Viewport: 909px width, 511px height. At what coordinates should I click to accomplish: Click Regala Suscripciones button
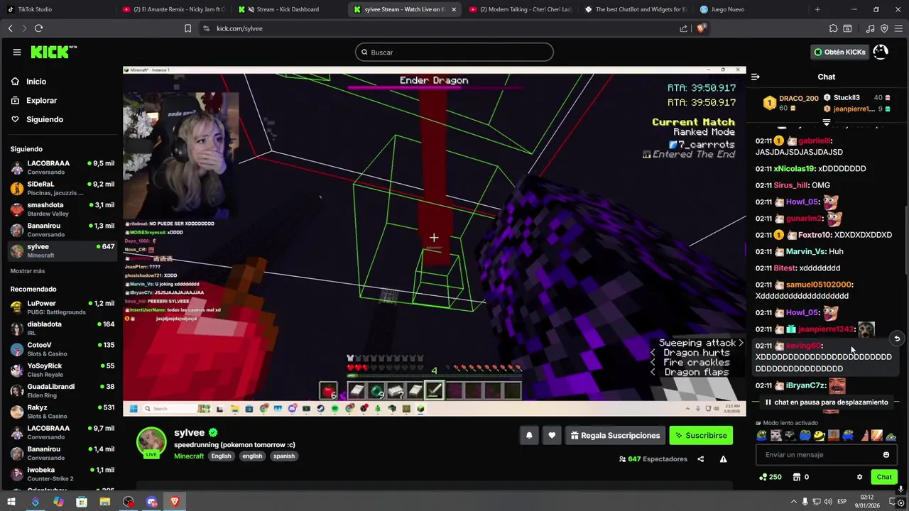(x=615, y=435)
